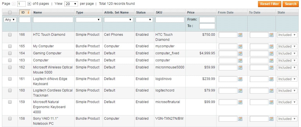This screenshot has height=127, width=301.
Task: Open the Status filter dropdown
Action: (144, 19)
